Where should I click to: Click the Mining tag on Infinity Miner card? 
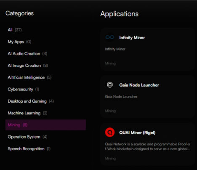[x=110, y=64]
